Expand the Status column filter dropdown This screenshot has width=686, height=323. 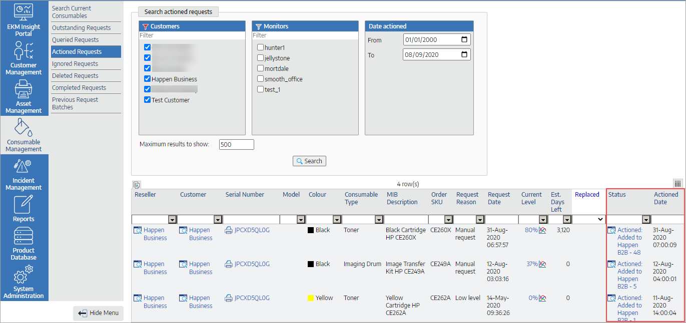(646, 220)
